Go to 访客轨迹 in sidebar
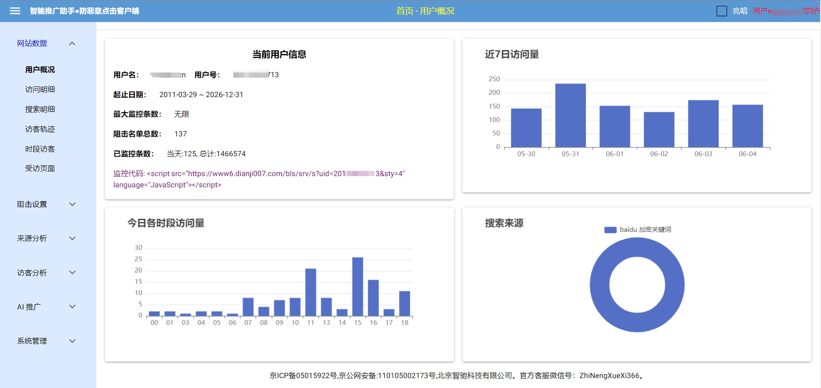821x388 pixels. pyautogui.click(x=40, y=129)
